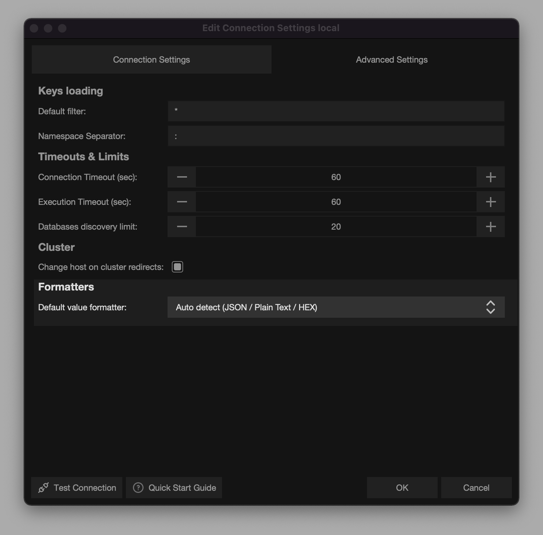Click the Databases discovery limit value field
Screen dimensions: 543x535
tap(336, 226)
